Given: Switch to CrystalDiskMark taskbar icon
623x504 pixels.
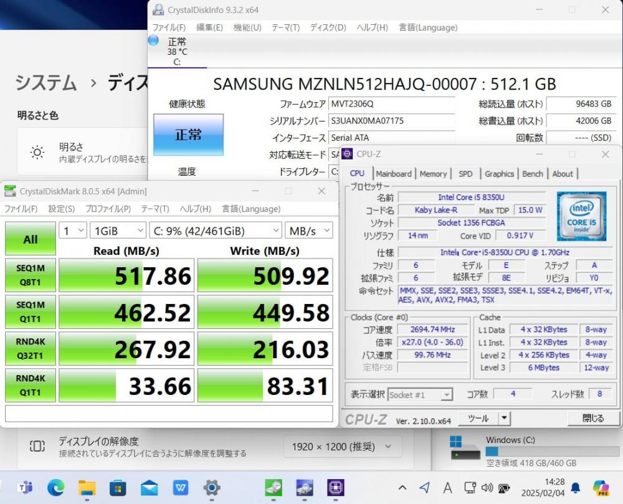Looking at the screenshot, I should 273,487.
